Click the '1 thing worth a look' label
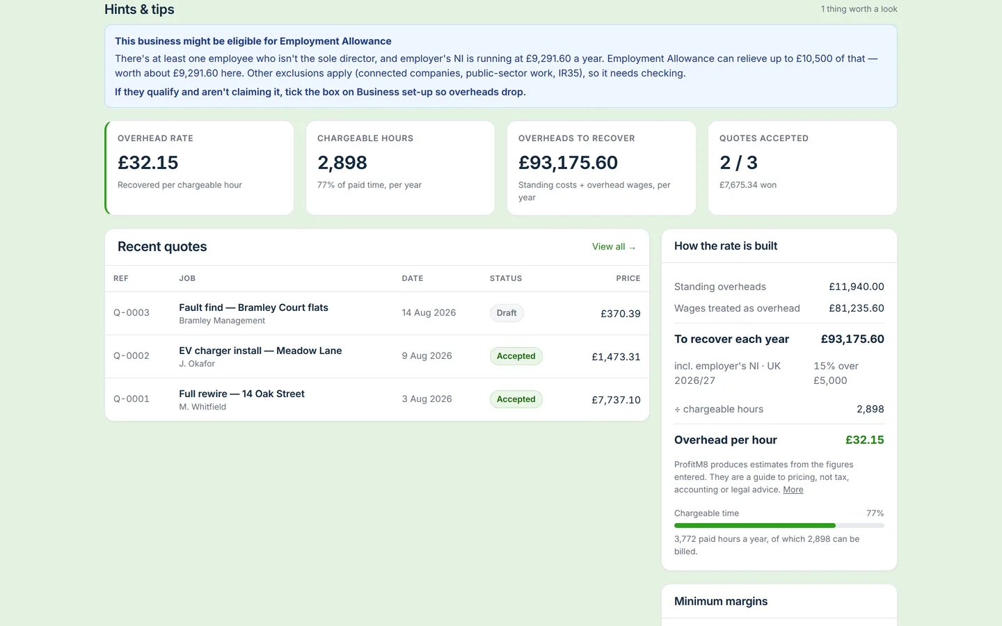The image size is (1002, 626). pyautogui.click(x=859, y=9)
